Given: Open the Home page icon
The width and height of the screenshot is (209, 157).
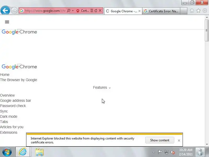Looking at the screenshot, I should point(192,11).
